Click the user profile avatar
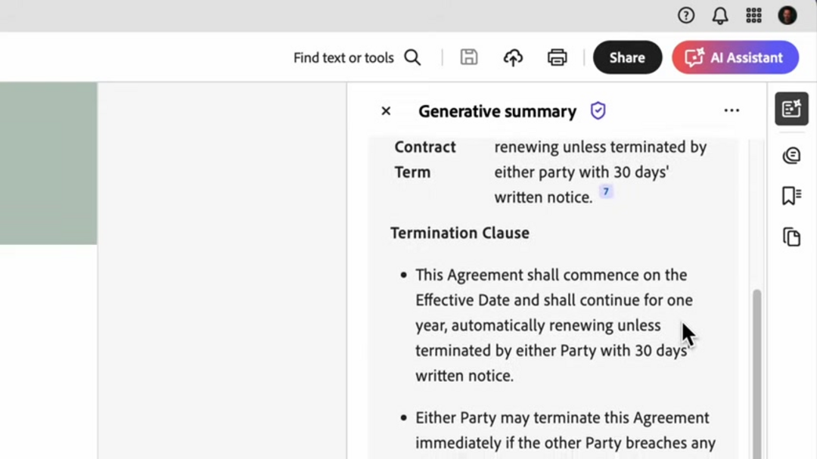The image size is (817, 459). pos(787,15)
